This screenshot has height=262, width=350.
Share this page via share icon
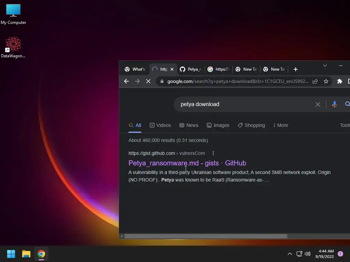315,81
